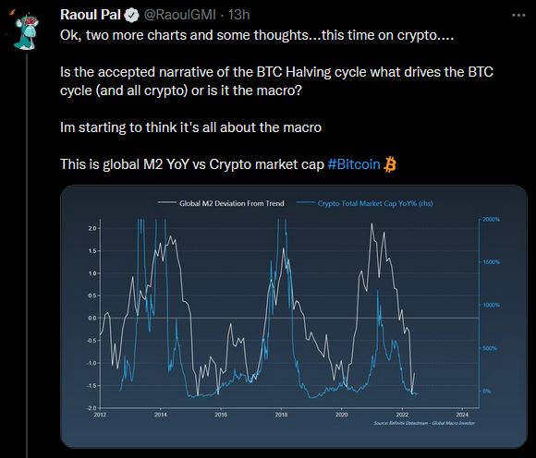The image size is (536, 458).
Task: Click the Crypto Total Market Cap YoY% legend
Action: [375, 203]
